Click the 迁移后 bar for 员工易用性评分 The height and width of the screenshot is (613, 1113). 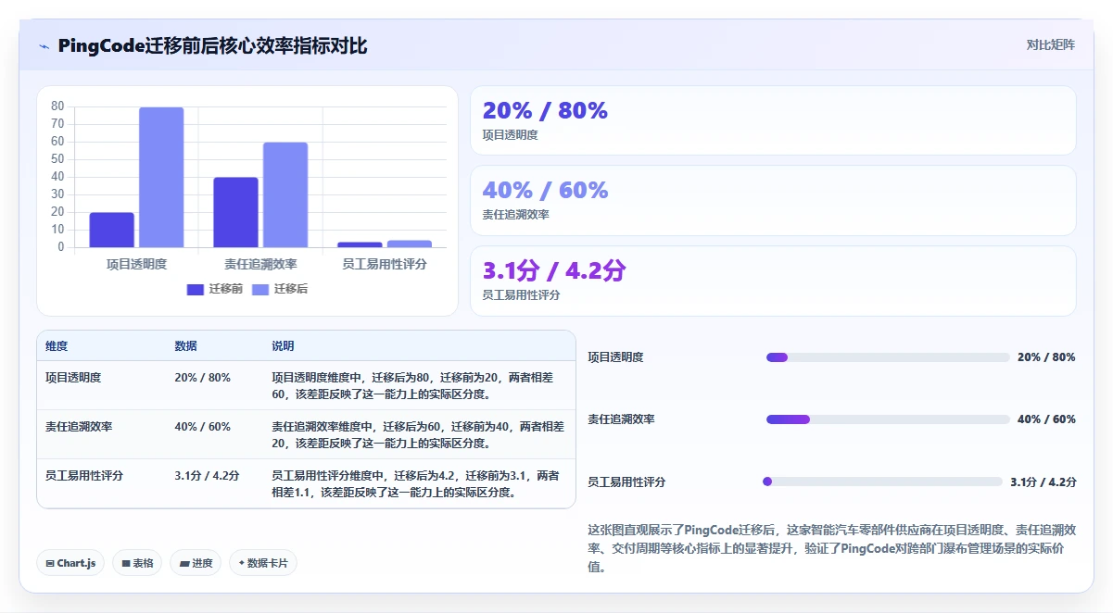tap(410, 244)
